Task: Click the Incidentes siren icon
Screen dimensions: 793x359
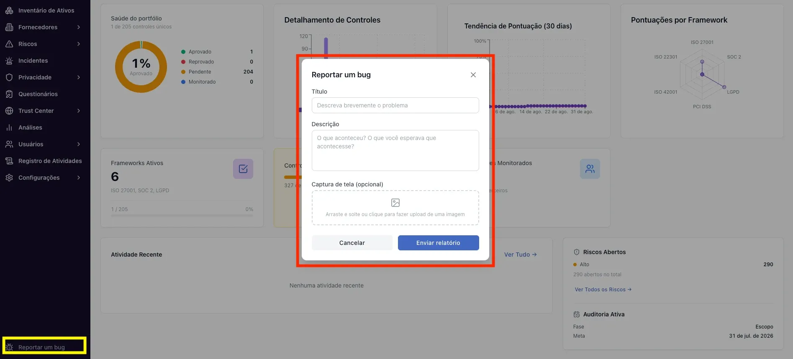Action: click(9, 61)
